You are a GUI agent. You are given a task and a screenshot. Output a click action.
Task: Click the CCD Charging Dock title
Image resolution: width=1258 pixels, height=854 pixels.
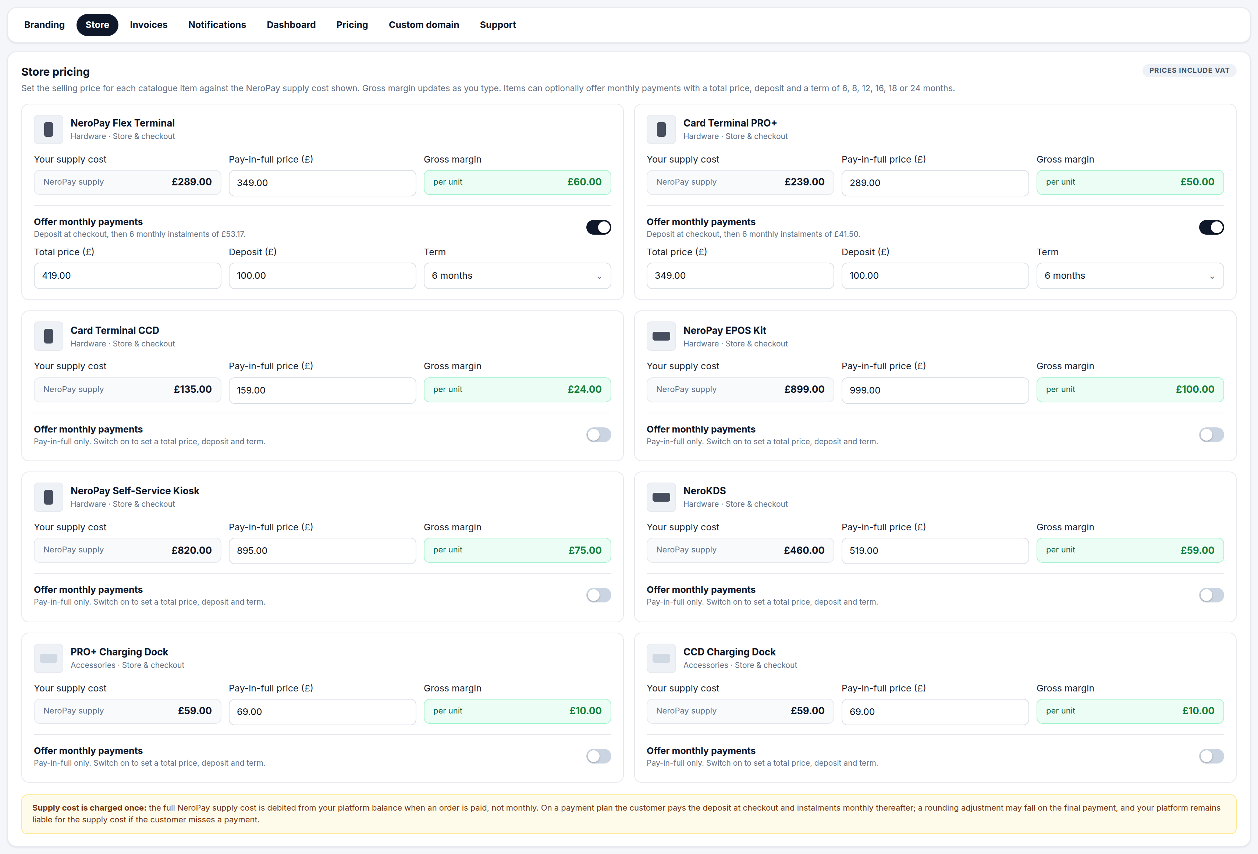729,652
